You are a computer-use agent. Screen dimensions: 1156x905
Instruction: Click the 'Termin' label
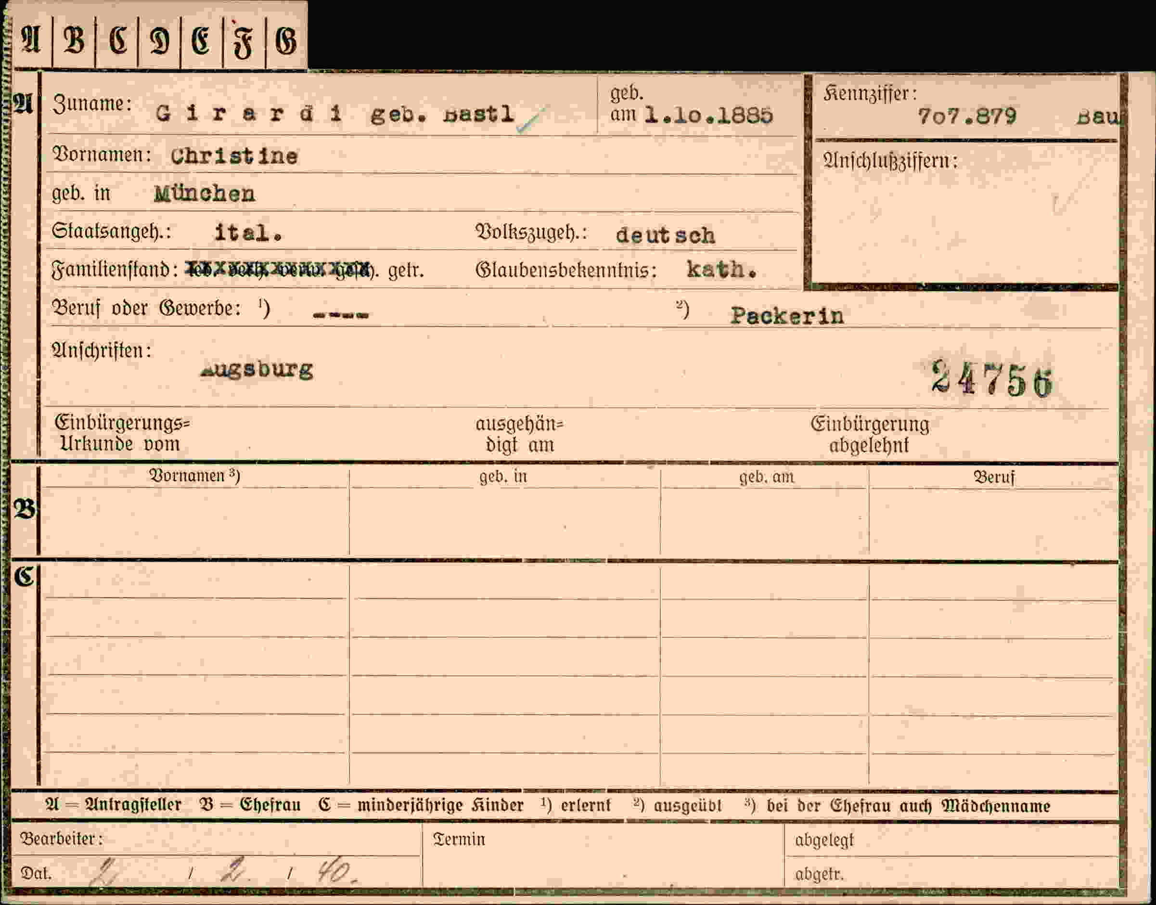[x=459, y=840]
